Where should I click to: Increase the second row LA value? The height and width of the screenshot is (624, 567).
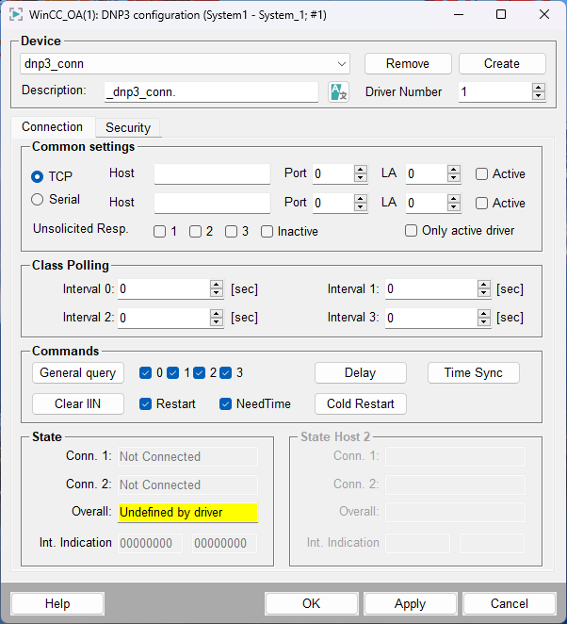click(x=454, y=199)
